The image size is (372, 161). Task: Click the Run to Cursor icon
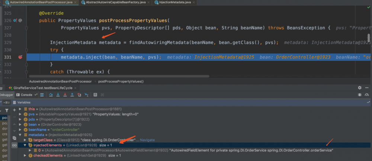click(x=87, y=95)
